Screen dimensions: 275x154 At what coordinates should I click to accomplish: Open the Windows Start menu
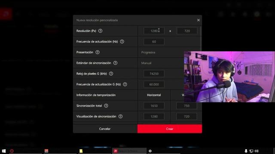(x=4, y=151)
